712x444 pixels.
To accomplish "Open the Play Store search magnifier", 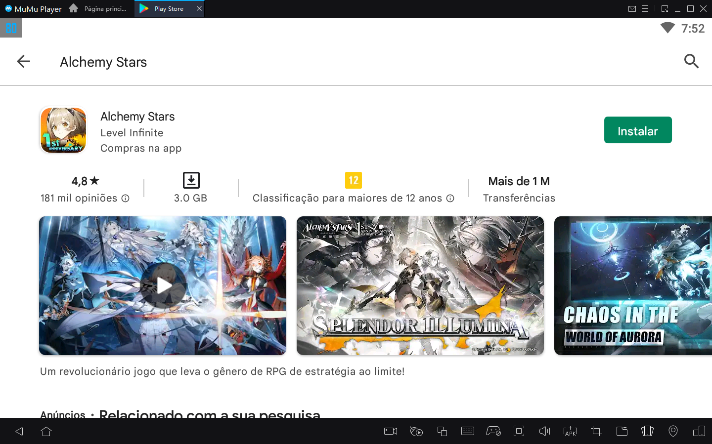I will coord(691,61).
